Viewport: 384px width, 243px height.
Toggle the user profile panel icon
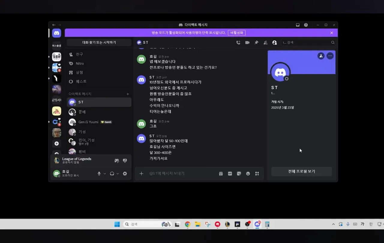[274, 43]
